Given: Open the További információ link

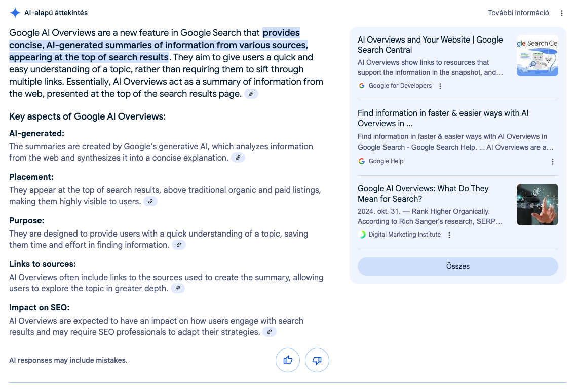Looking at the screenshot, I should click(x=518, y=13).
